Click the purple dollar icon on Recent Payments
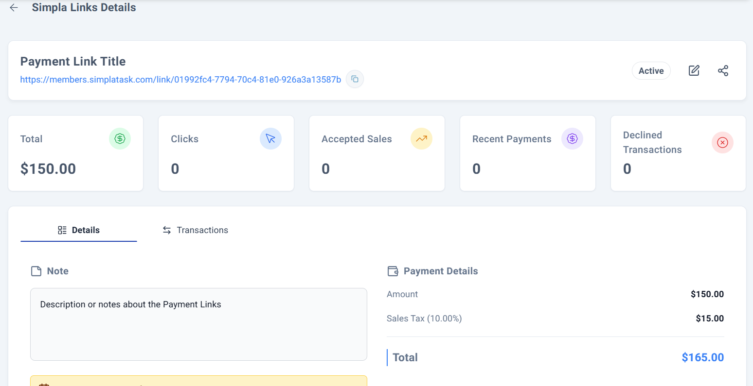The image size is (753, 386). click(x=572, y=139)
